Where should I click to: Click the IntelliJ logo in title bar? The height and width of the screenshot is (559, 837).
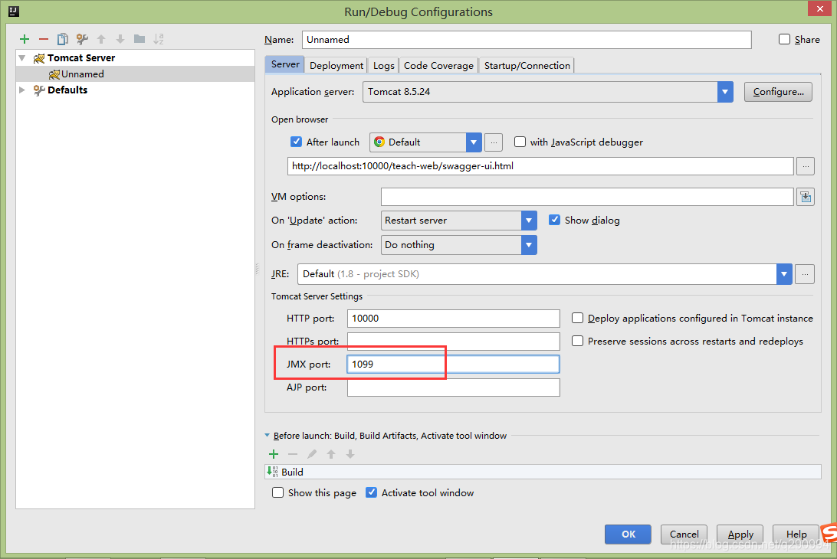14,11
